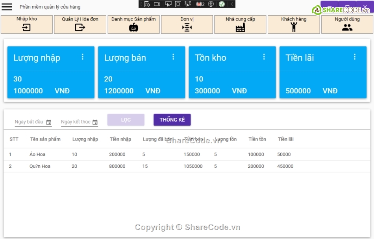Click the Tên sản phẩm column header

pos(44,139)
